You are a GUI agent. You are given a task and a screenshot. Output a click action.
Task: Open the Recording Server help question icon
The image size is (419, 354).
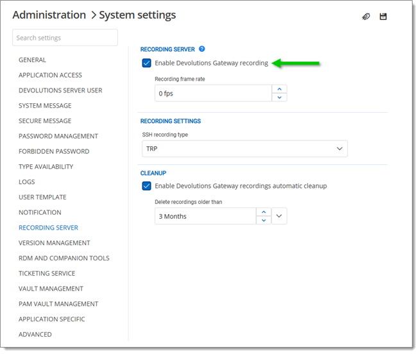tap(202, 49)
